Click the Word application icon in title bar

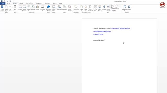click(2, 1)
